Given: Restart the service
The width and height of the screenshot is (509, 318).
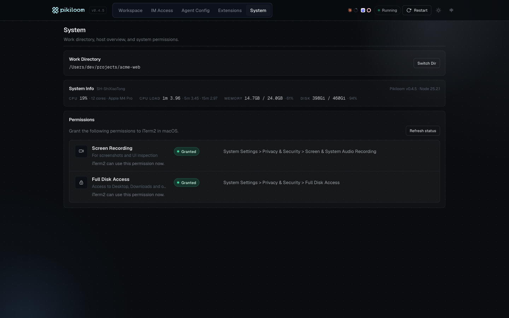Looking at the screenshot, I should [x=417, y=10].
